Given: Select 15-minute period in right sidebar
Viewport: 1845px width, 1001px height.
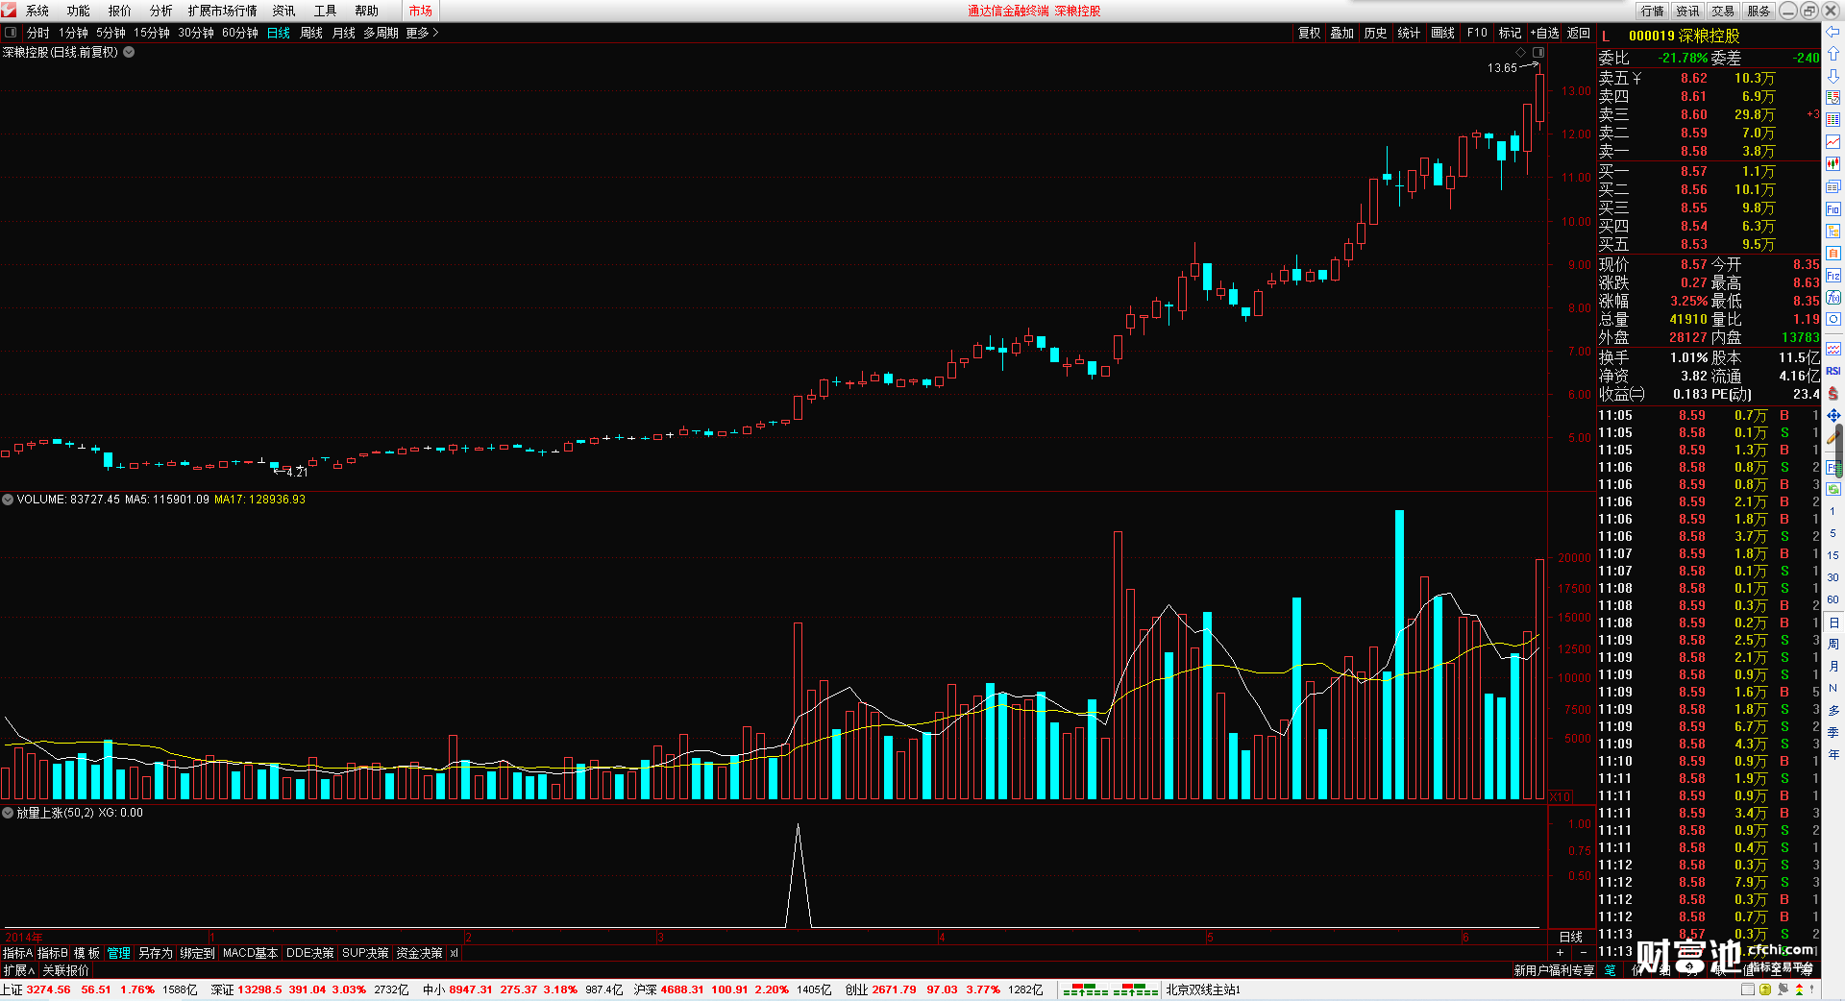Looking at the screenshot, I should [1833, 555].
